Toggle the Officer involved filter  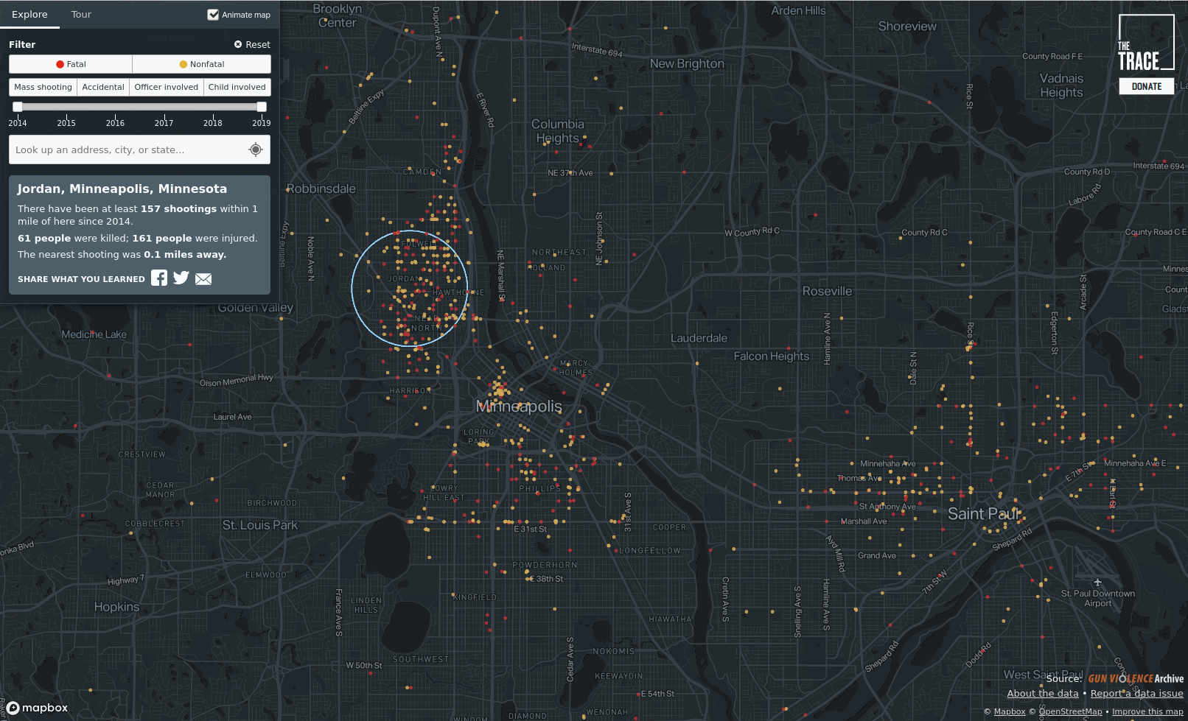click(x=167, y=87)
